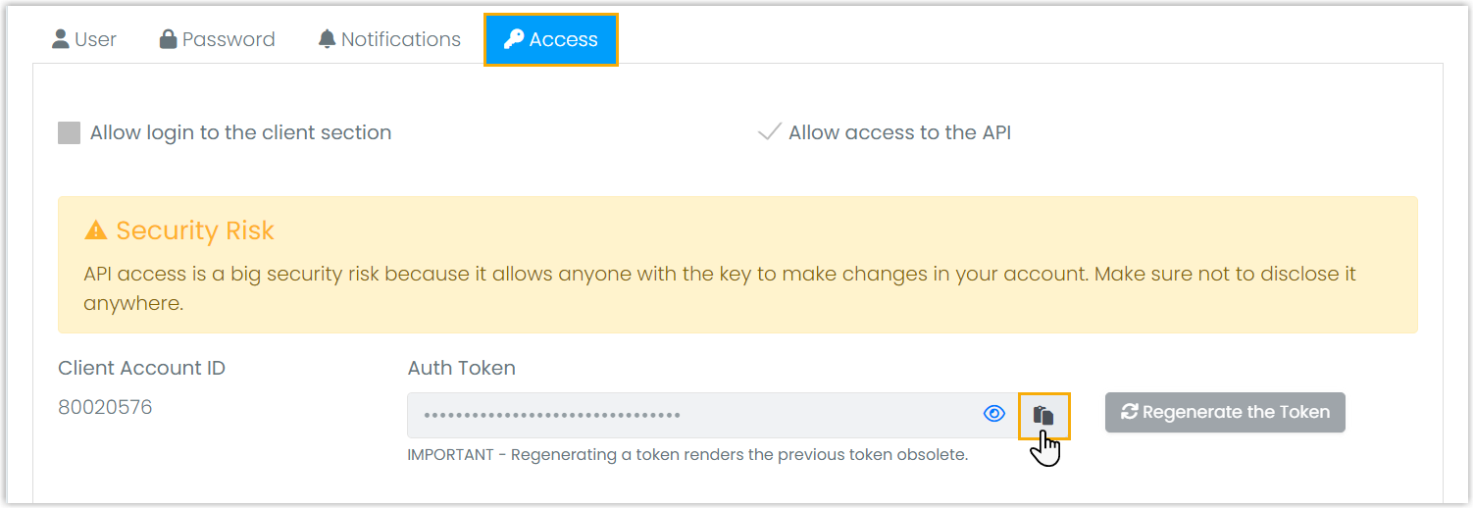Click the person icon on the User tab
This screenshot has height=509, width=1474.
tap(61, 39)
